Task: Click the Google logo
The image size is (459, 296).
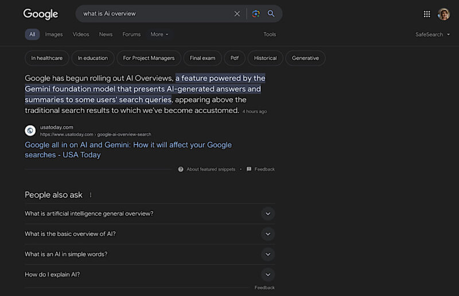Action: [41, 14]
